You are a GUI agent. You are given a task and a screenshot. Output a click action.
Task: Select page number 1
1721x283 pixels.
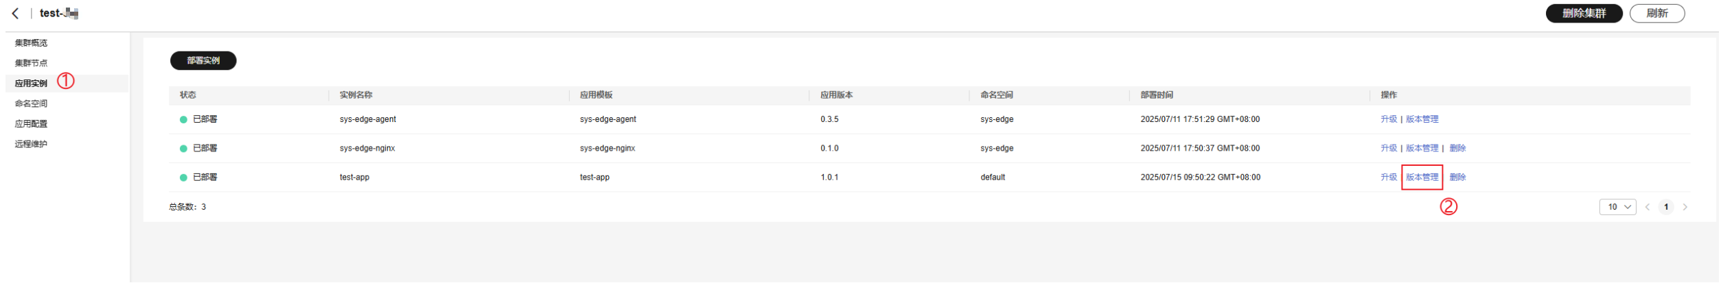coord(1666,207)
